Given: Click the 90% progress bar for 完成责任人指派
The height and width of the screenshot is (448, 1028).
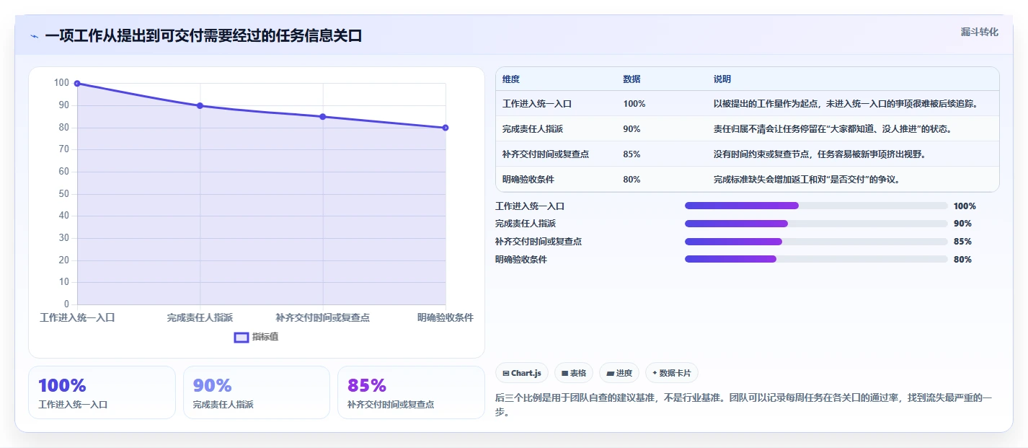Looking at the screenshot, I should pos(816,224).
